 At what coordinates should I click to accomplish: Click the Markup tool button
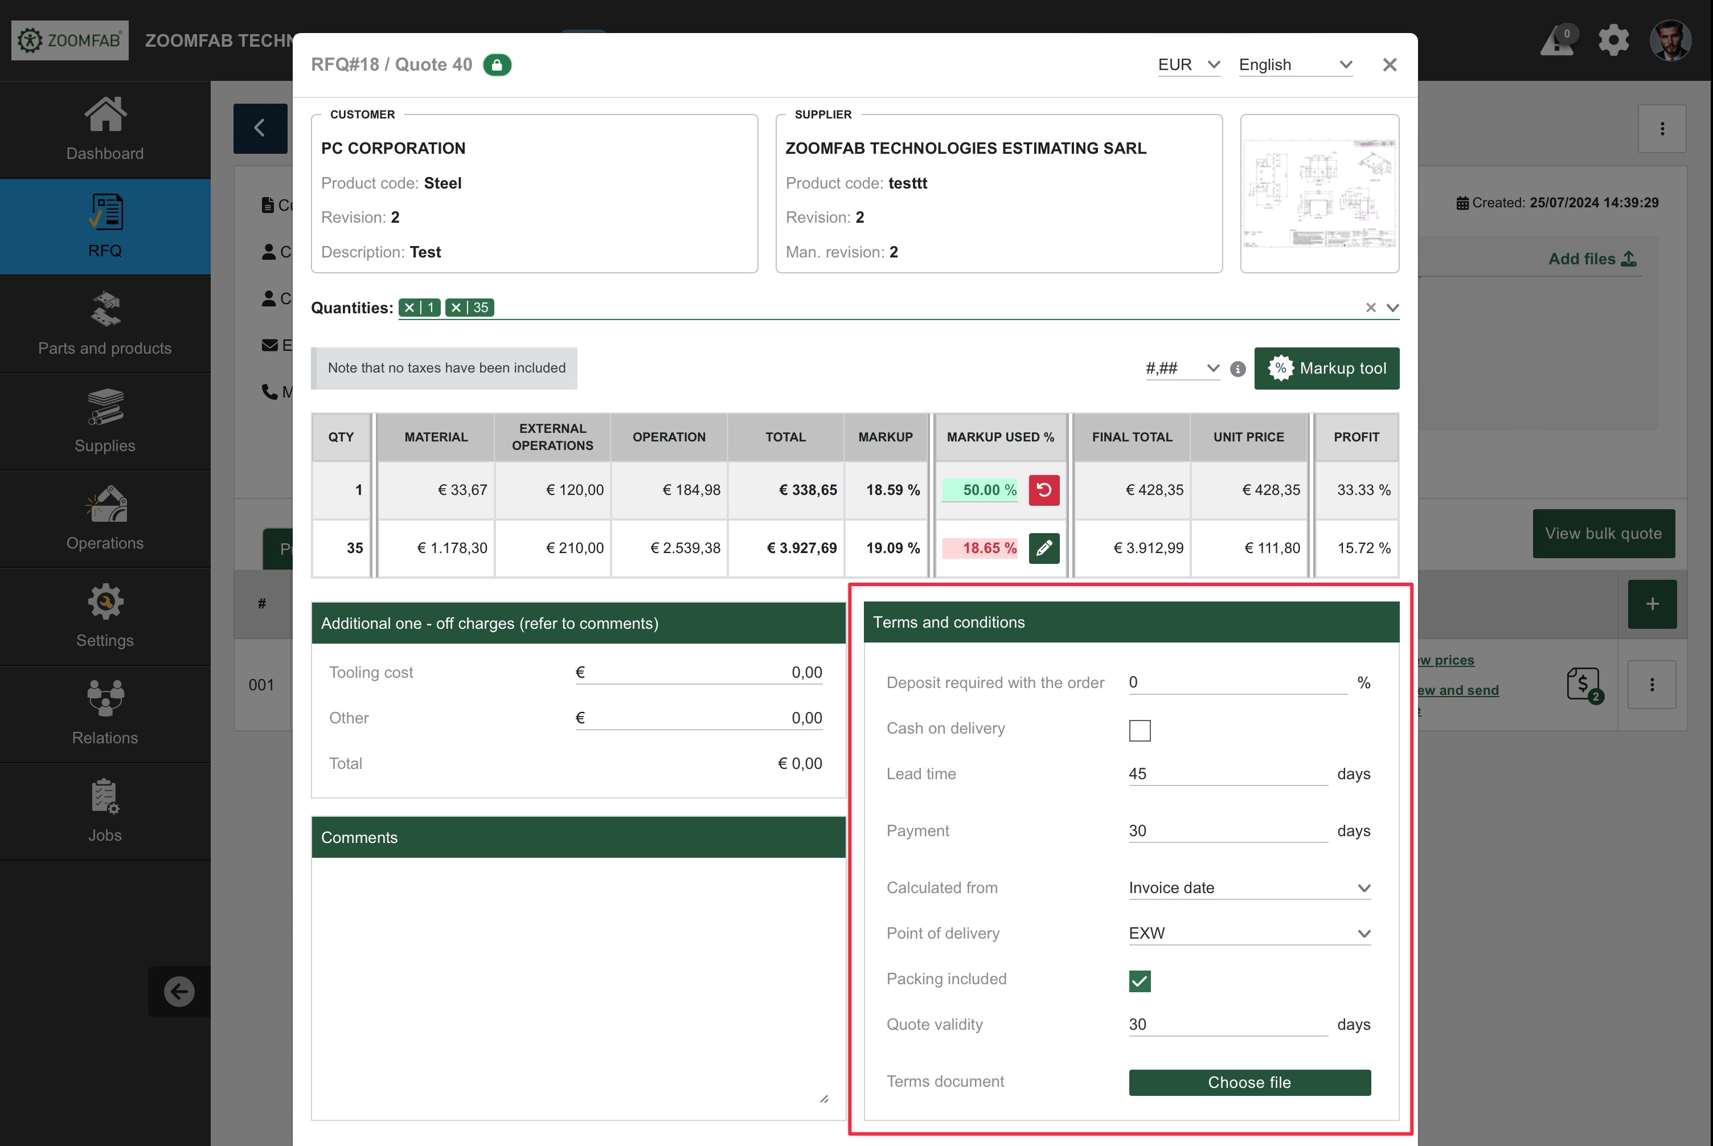coord(1326,369)
